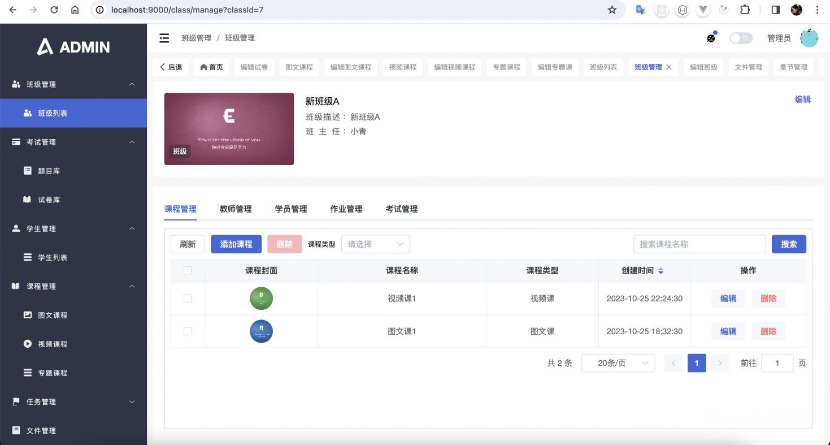The width and height of the screenshot is (830, 445).
Task: Select the checkbox for 视频课1 row
Action: [188, 298]
